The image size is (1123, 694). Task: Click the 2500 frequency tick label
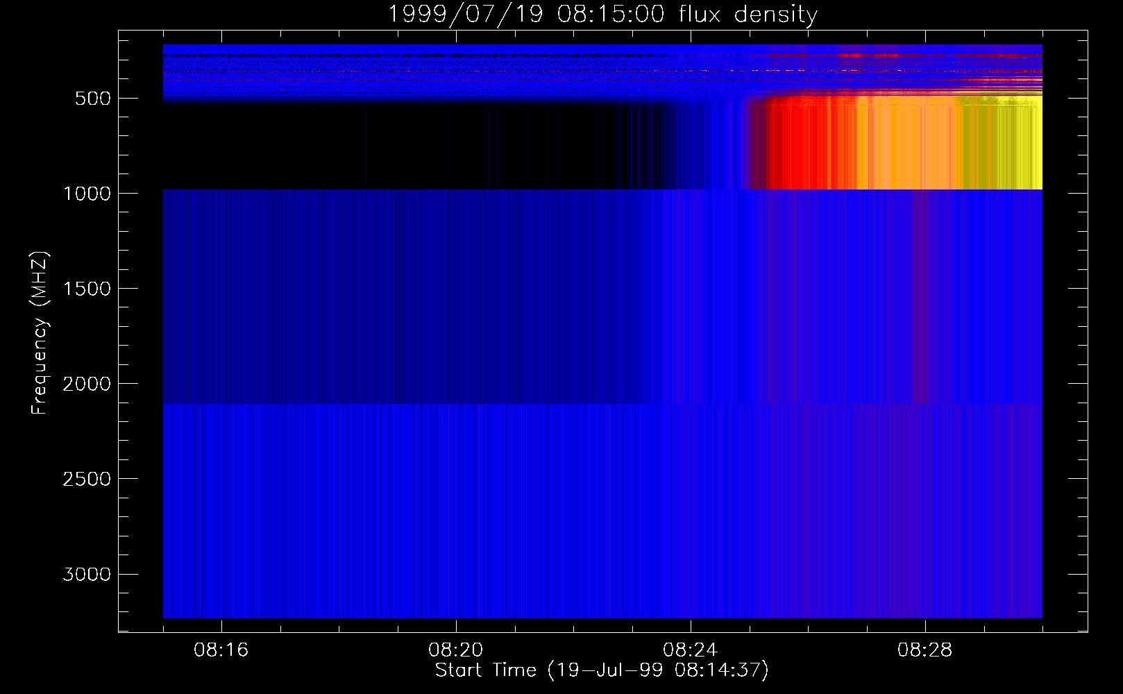(x=87, y=479)
